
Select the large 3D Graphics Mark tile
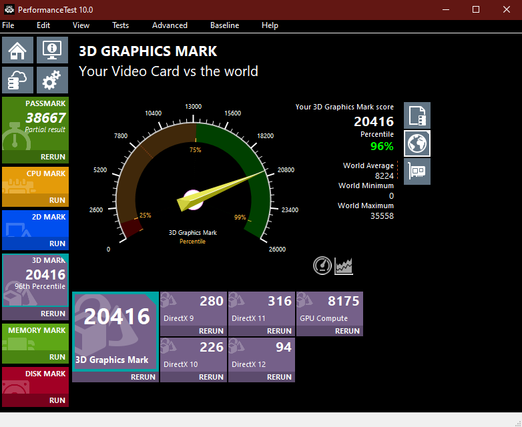(115, 332)
